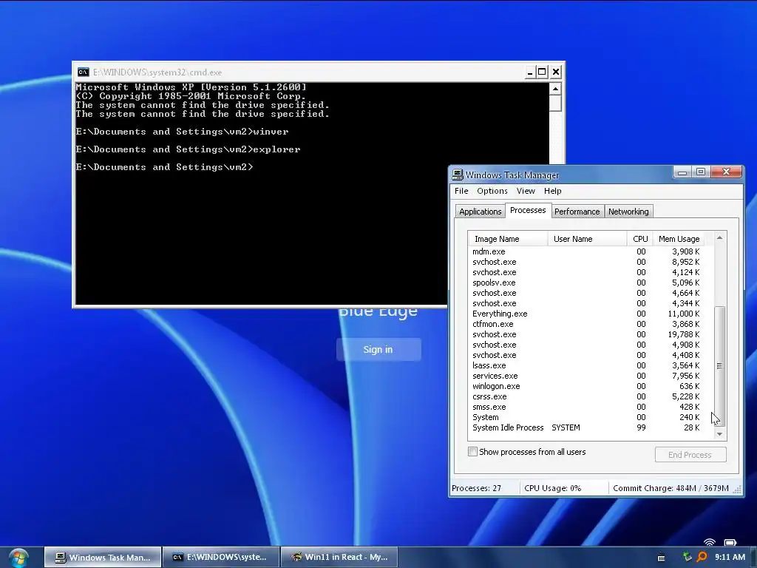
Task: Click process list scroll down arrow
Action: coord(719,433)
